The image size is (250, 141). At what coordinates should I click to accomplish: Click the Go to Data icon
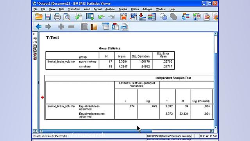coord(123,17)
